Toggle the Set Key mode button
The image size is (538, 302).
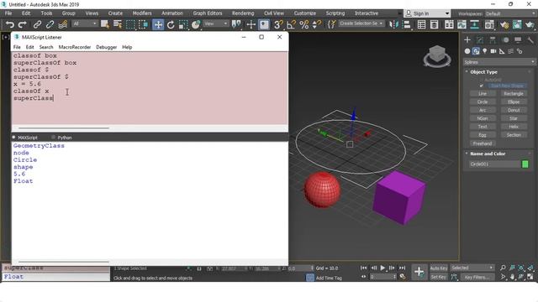click(439, 277)
